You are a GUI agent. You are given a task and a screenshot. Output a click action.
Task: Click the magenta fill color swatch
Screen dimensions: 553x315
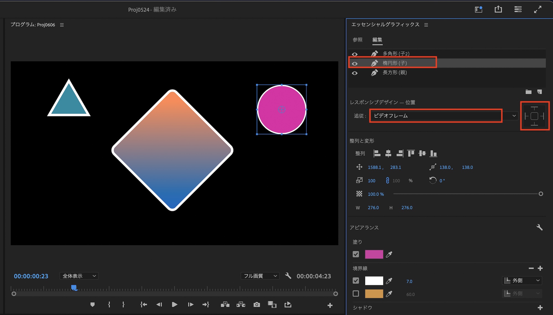[374, 254]
